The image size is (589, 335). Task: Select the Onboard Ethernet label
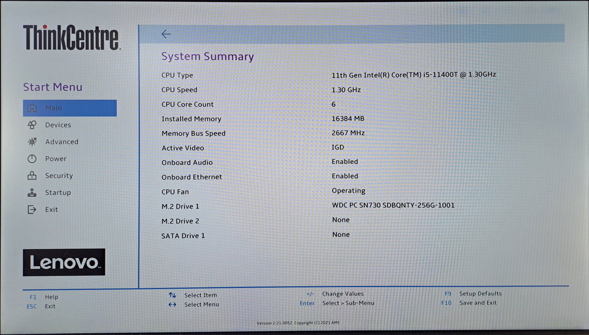(192, 177)
